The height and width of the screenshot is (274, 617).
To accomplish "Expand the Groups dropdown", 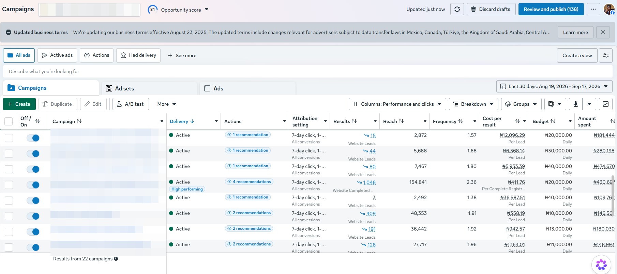I will pos(521,104).
